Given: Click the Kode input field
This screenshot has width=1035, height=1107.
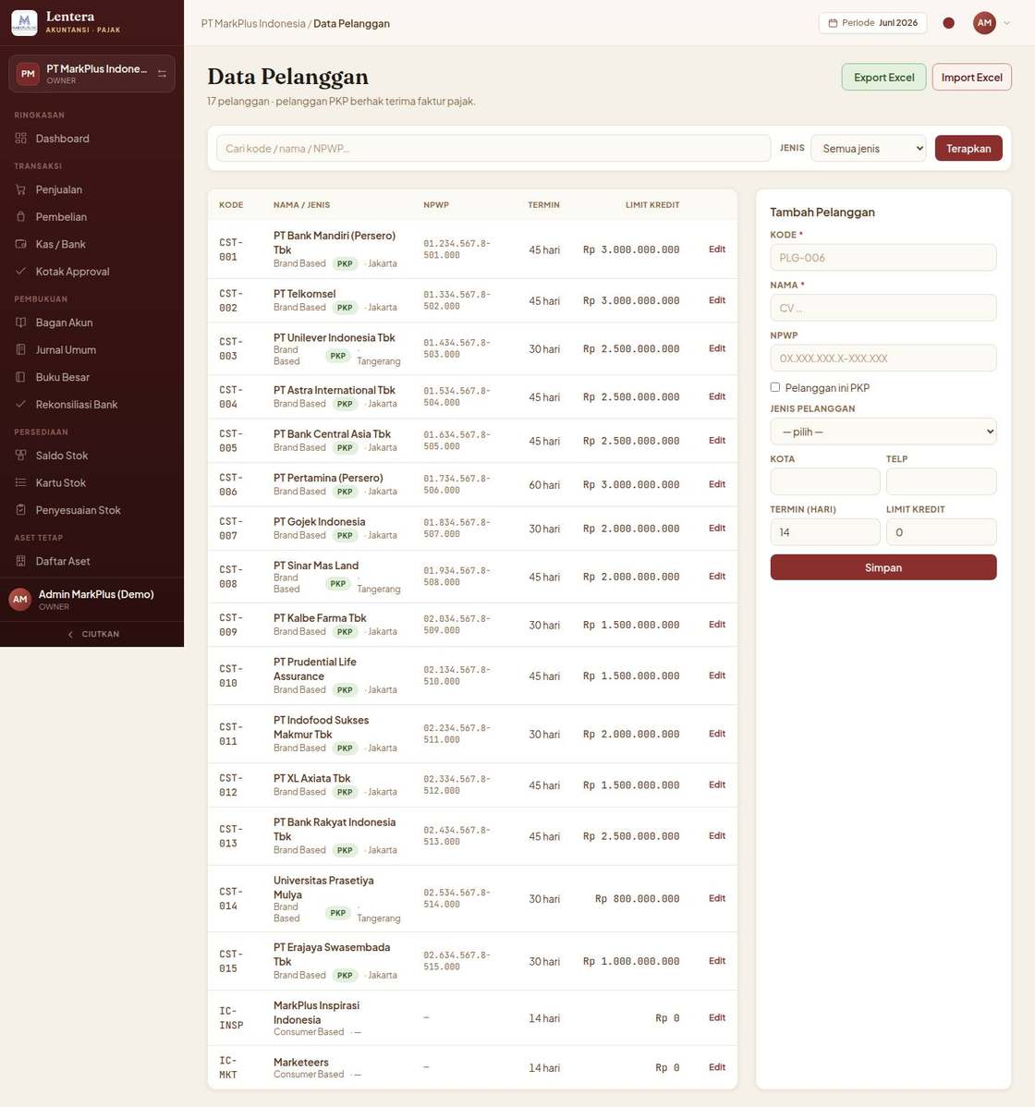Looking at the screenshot, I should click(x=883, y=258).
